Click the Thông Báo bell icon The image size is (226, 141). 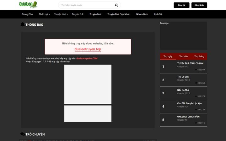point(23,24)
